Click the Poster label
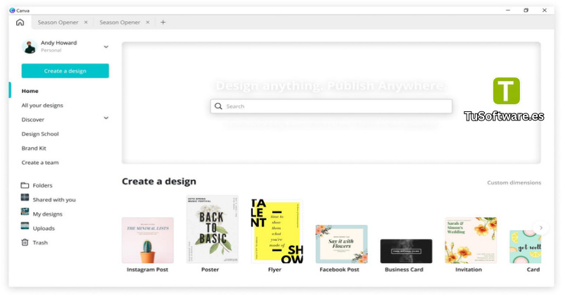563x296 pixels. pos(210,269)
